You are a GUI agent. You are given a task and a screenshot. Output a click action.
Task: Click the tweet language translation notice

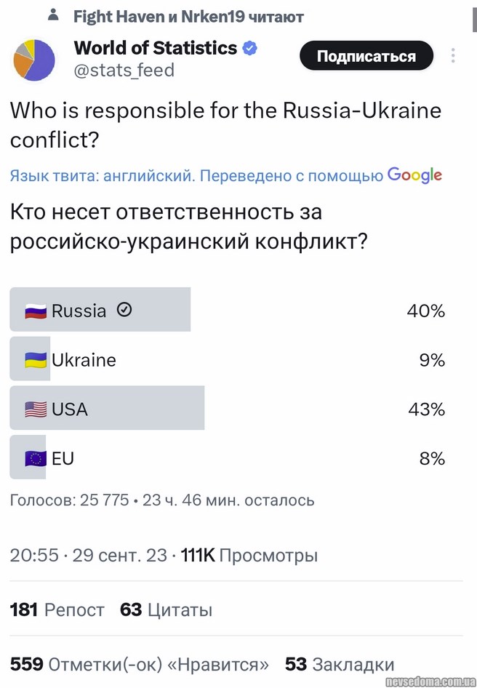196,176
